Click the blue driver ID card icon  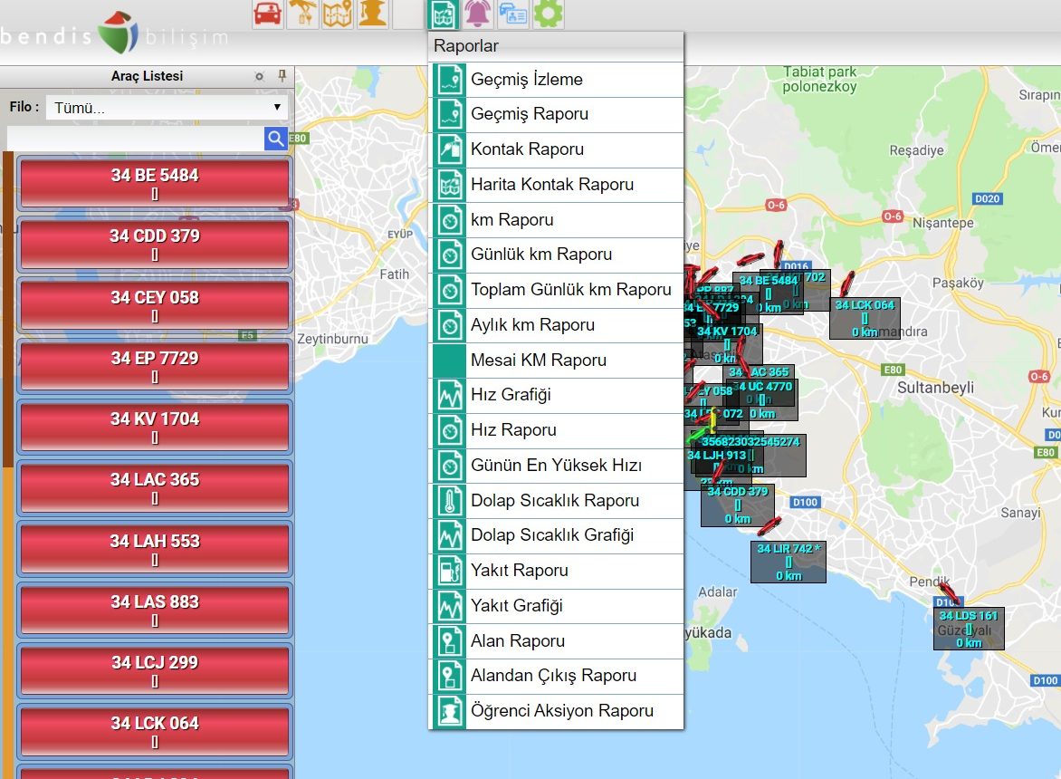[513, 14]
